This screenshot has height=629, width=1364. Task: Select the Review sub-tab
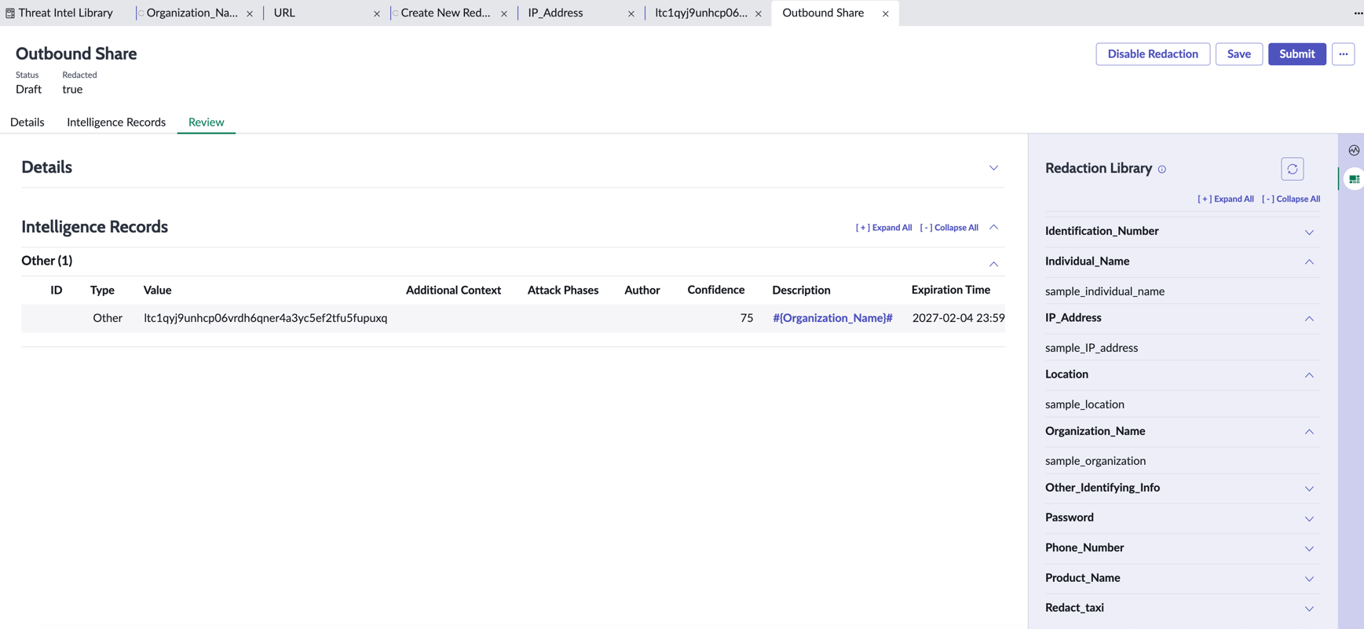(206, 122)
